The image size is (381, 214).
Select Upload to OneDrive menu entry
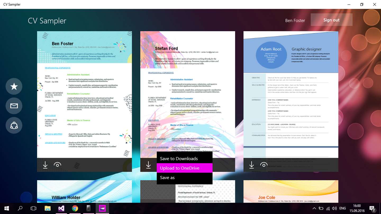tap(185, 168)
